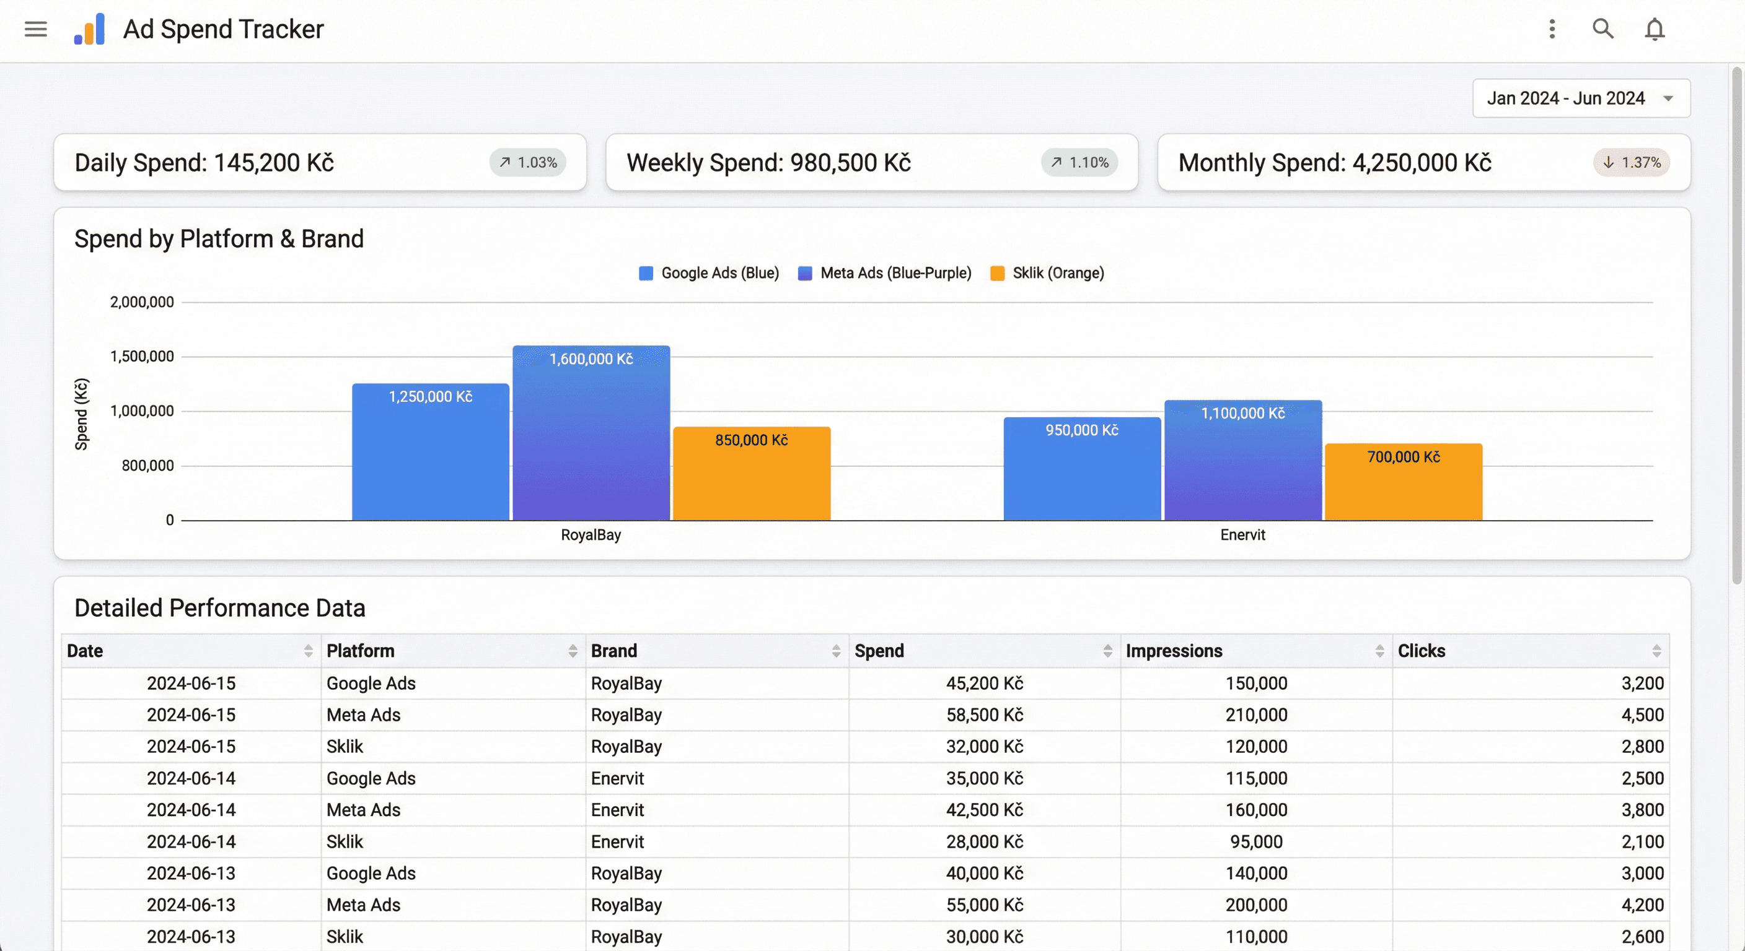The image size is (1745, 951).
Task: Open the Jan 2024 - Jun 2024 date dropdown
Action: point(1581,97)
